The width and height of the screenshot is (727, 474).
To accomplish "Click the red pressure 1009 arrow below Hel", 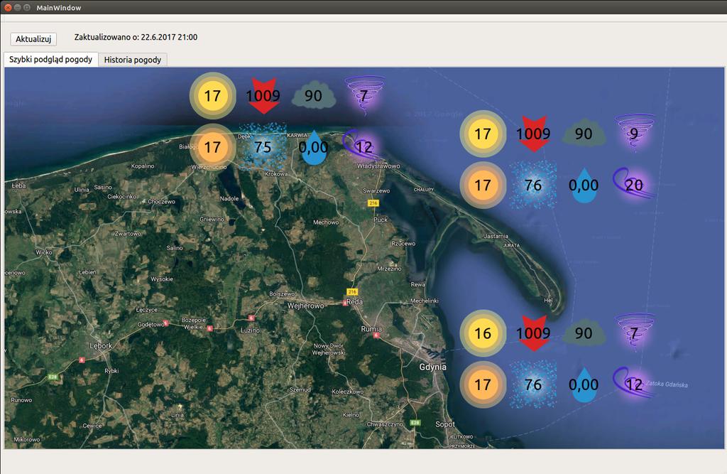I will pyautogui.click(x=533, y=333).
